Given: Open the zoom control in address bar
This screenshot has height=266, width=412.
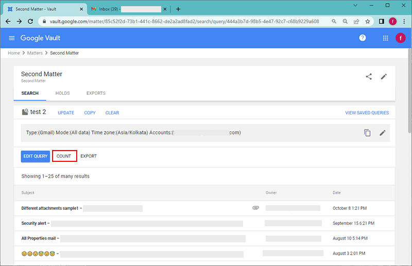Looking at the screenshot, I should click(345, 21).
